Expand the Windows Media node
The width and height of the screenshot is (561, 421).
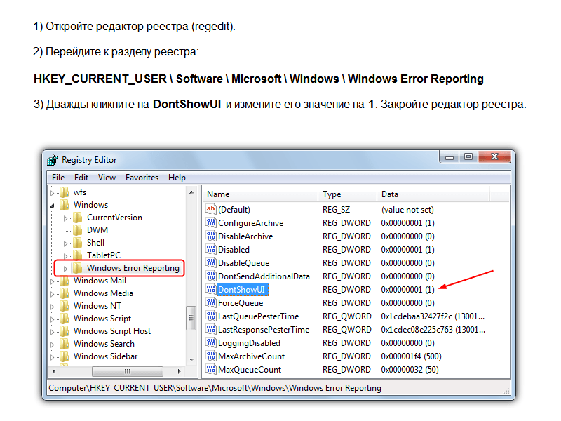coord(52,294)
